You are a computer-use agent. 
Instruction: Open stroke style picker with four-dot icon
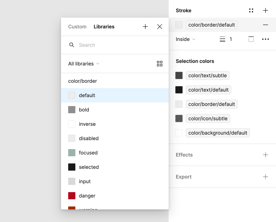[251, 10]
